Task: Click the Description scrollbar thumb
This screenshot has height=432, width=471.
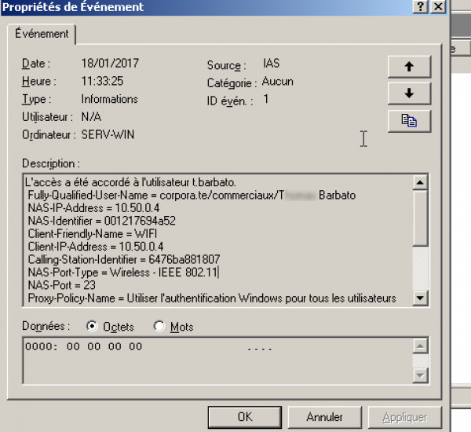Action: pos(420,218)
